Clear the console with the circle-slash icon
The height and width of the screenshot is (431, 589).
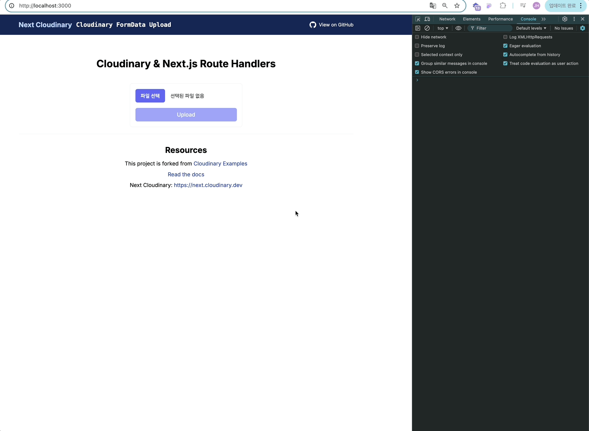point(427,28)
